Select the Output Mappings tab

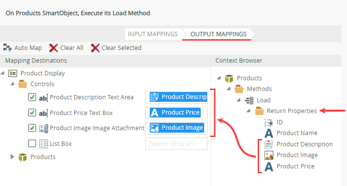click(218, 34)
